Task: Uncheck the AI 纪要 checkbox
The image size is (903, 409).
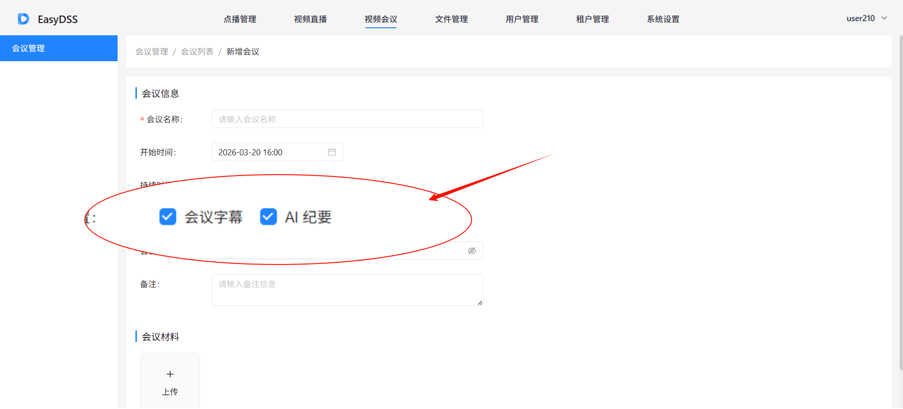Action: click(269, 217)
